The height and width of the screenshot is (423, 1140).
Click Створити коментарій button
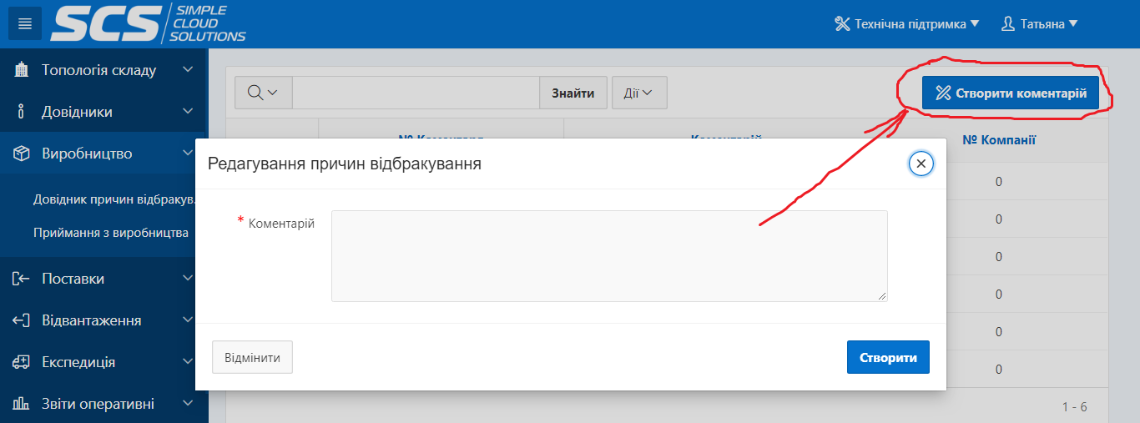tap(1011, 93)
